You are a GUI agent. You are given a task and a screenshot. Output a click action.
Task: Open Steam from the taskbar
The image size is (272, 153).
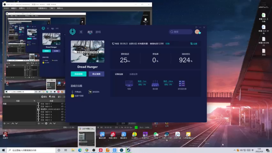(x=129, y=150)
